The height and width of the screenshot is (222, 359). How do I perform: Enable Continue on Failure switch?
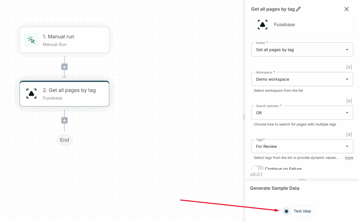coord(258,168)
